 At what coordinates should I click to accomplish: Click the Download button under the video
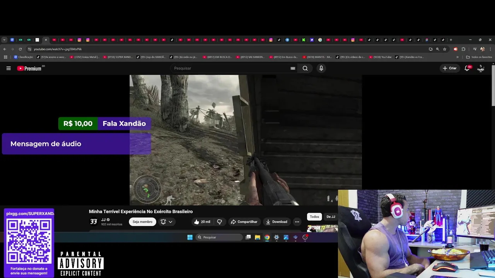tap(277, 222)
